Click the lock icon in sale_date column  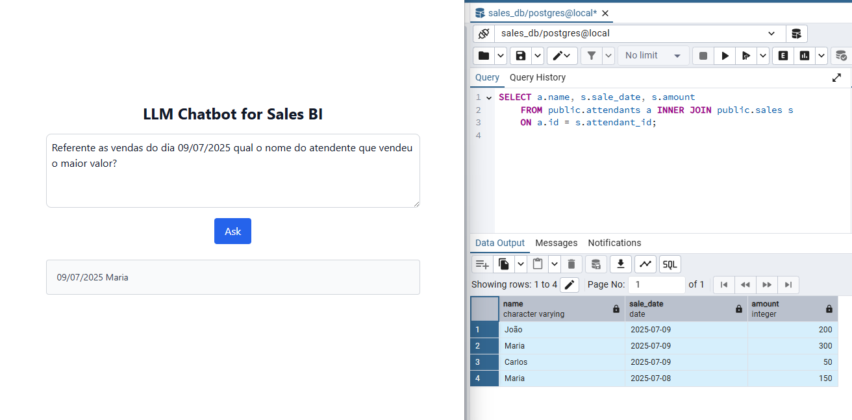(739, 309)
